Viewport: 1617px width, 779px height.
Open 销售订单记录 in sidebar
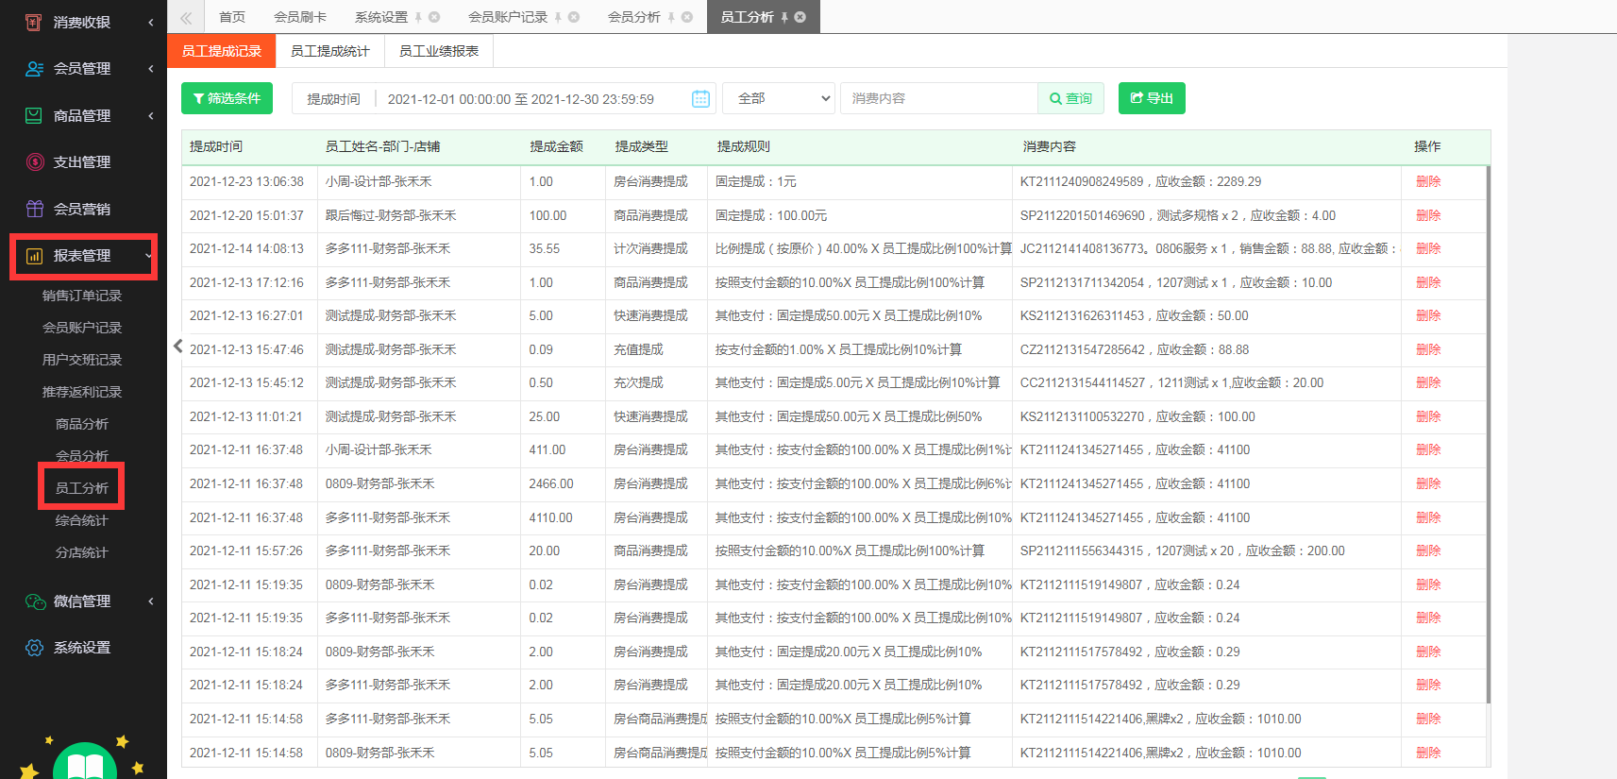click(82, 296)
